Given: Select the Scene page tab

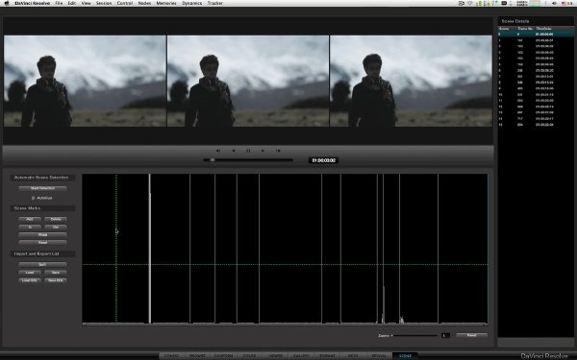Looking at the screenshot, I should [x=405, y=356].
